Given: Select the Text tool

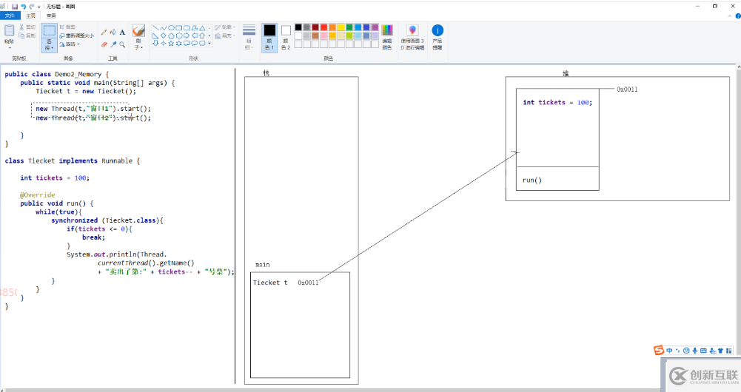Looking at the screenshot, I should pyautogui.click(x=122, y=33).
